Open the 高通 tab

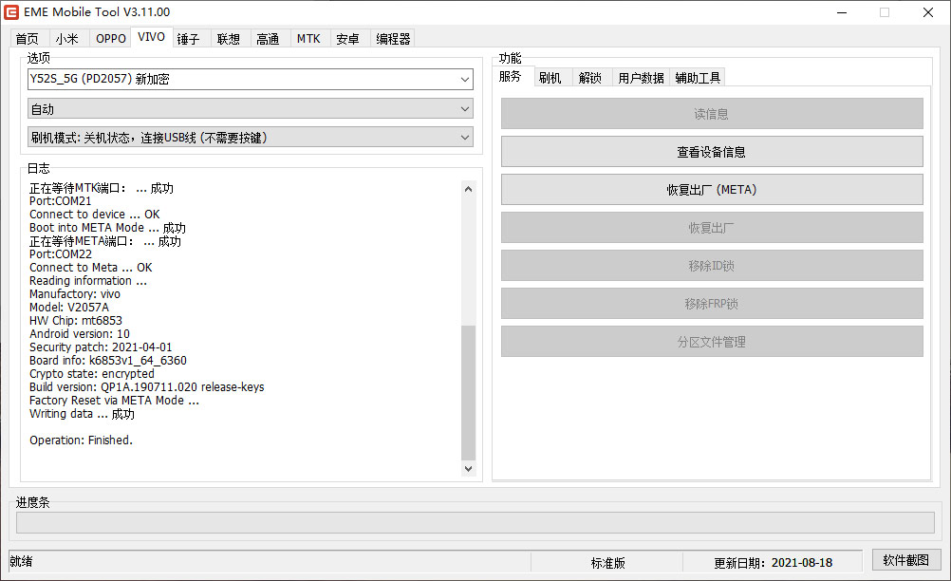pyautogui.click(x=268, y=39)
